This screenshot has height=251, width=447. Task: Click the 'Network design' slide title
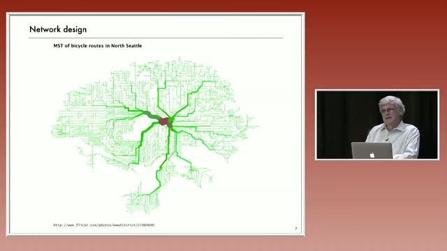click(x=58, y=29)
